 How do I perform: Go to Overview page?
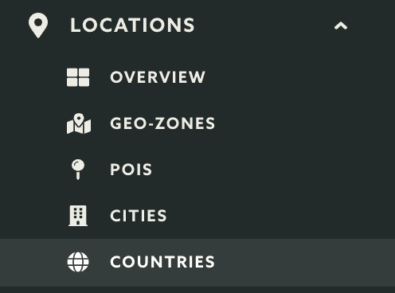click(x=158, y=77)
